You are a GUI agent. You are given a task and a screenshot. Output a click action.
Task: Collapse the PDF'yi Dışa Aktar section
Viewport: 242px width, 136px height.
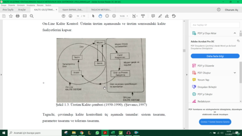(x=235, y=33)
